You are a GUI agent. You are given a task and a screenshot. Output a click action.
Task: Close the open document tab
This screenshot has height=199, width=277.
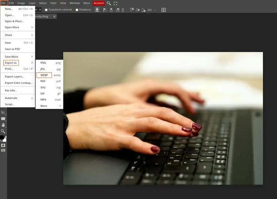point(54,16)
